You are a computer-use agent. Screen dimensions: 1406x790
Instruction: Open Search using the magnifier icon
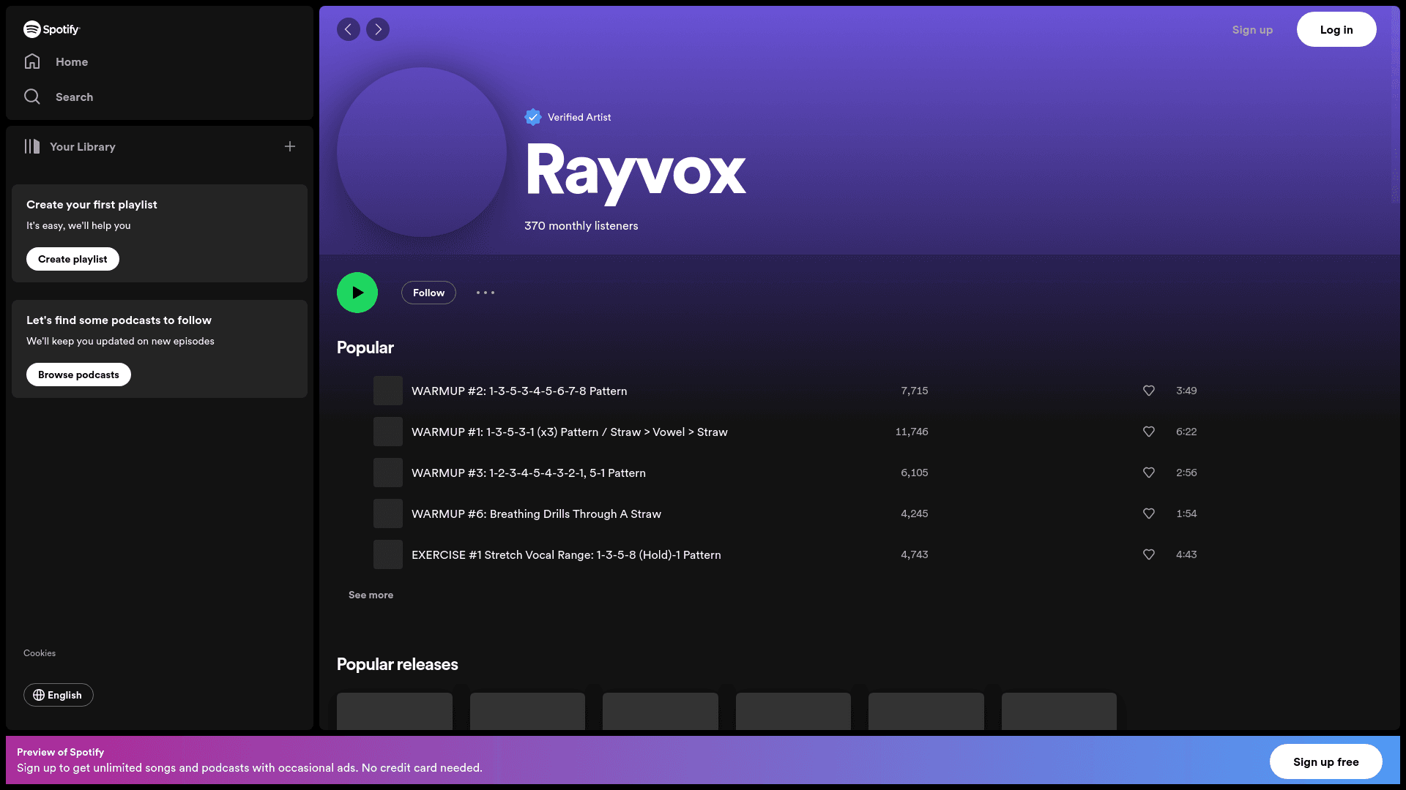click(x=32, y=97)
